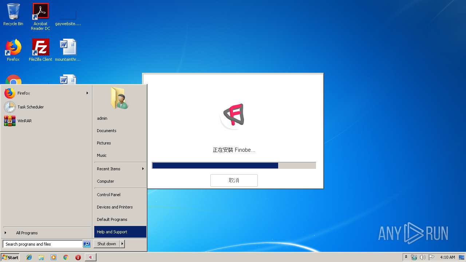
Task: Open Opera from the taskbar
Action: (78, 257)
